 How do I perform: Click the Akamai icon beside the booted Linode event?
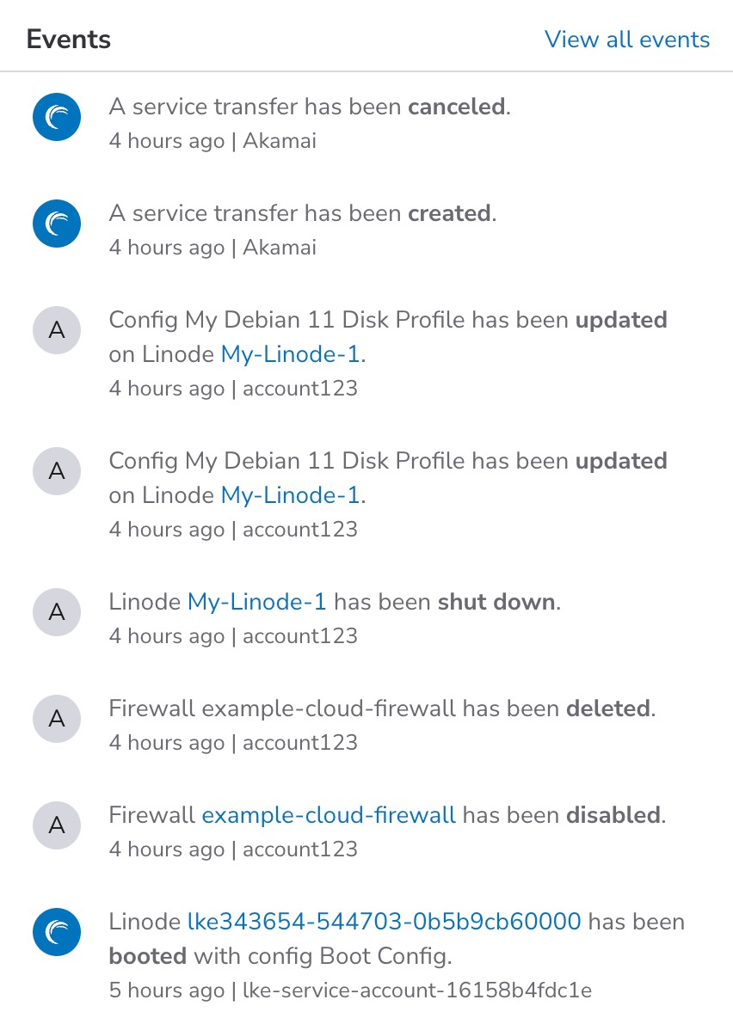(x=57, y=933)
